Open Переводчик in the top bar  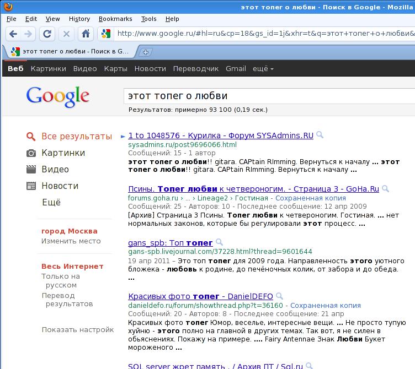(x=196, y=69)
